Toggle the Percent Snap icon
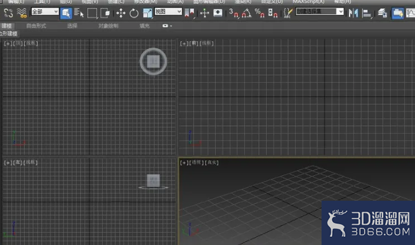Screen dimensions: 415x245 coord(259,12)
